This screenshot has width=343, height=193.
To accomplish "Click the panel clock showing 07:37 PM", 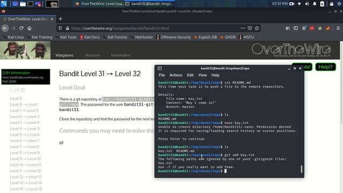I will click(x=280, y=4).
